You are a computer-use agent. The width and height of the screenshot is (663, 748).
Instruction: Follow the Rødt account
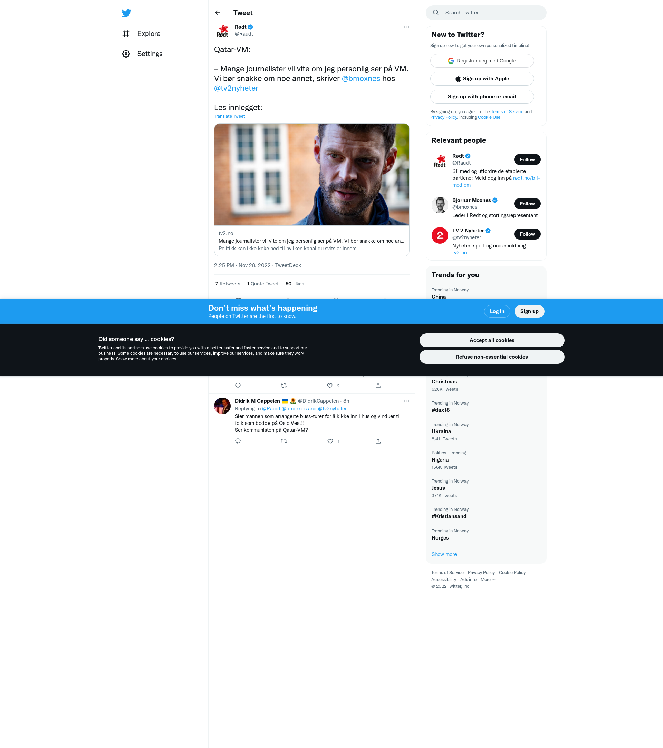527,159
